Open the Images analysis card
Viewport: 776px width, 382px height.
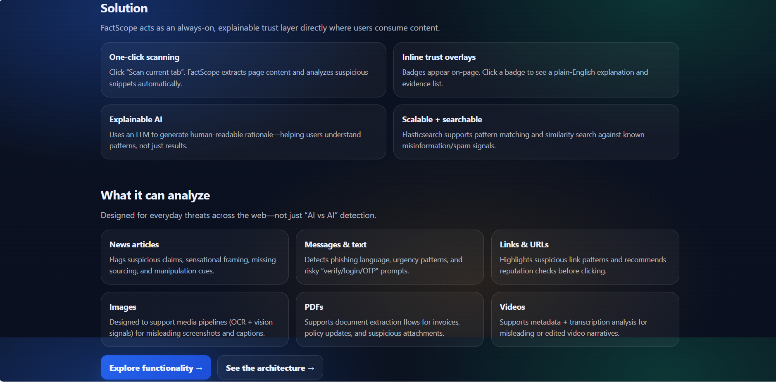pyautogui.click(x=195, y=319)
